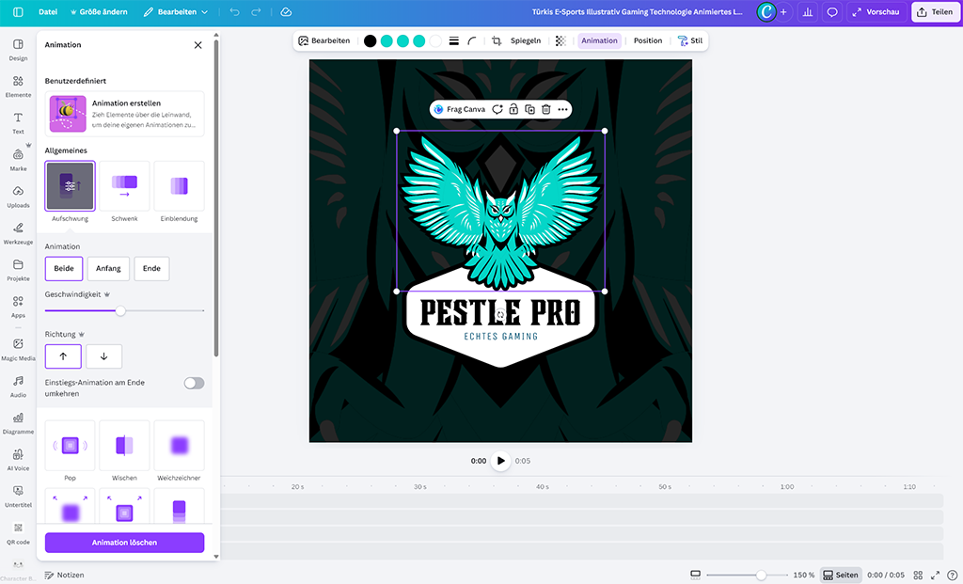
Task: Open the Text sidebar tool
Action: click(18, 123)
